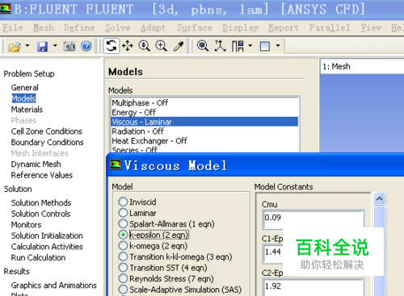Open the File menu
The height and width of the screenshot is (296, 404).
click(x=13, y=27)
